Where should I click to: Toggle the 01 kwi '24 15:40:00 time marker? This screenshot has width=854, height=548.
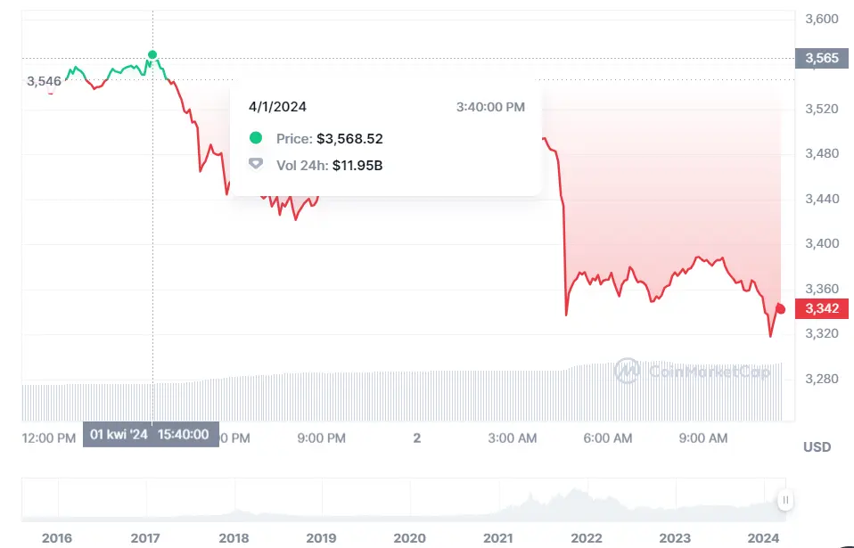click(150, 434)
